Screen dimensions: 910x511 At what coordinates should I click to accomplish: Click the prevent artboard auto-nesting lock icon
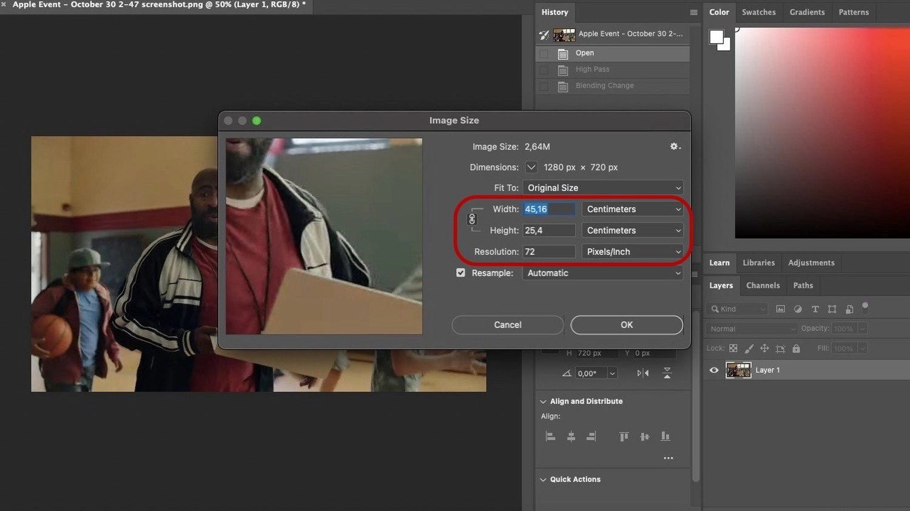coord(780,349)
